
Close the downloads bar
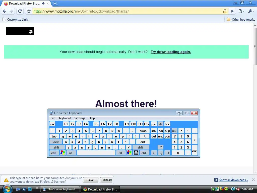click(253, 180)
